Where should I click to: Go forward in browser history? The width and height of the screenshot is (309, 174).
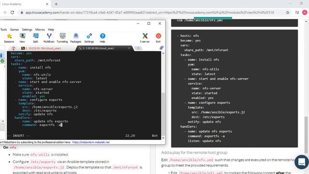tap(4, 13)
